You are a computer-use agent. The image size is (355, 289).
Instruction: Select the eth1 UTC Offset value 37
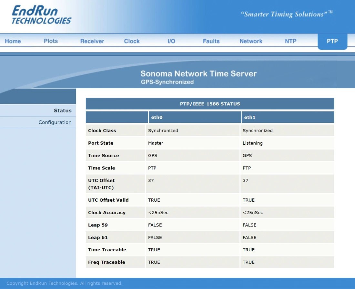[246, 180]
